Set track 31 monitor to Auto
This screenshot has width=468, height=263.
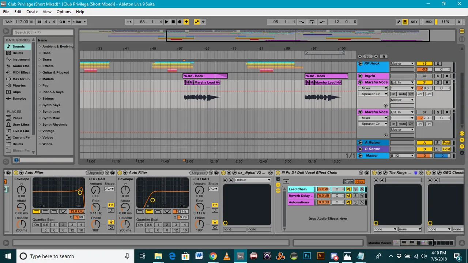click(x=402, y=94)
